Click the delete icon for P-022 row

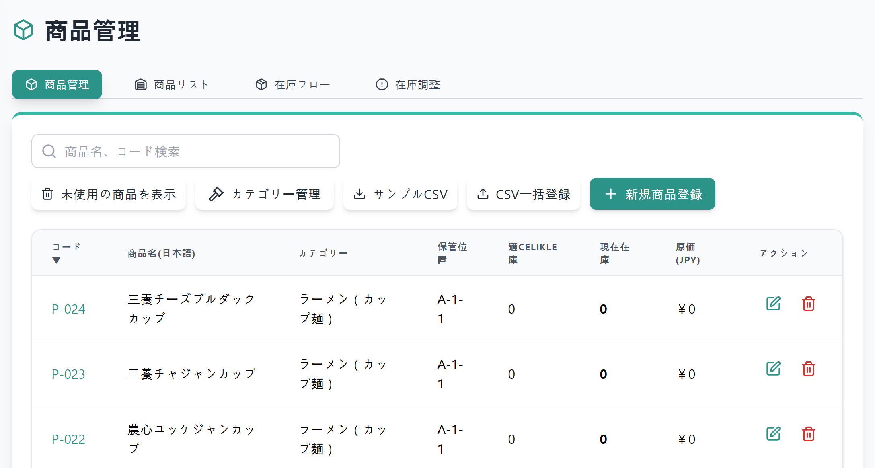(809, 434)
